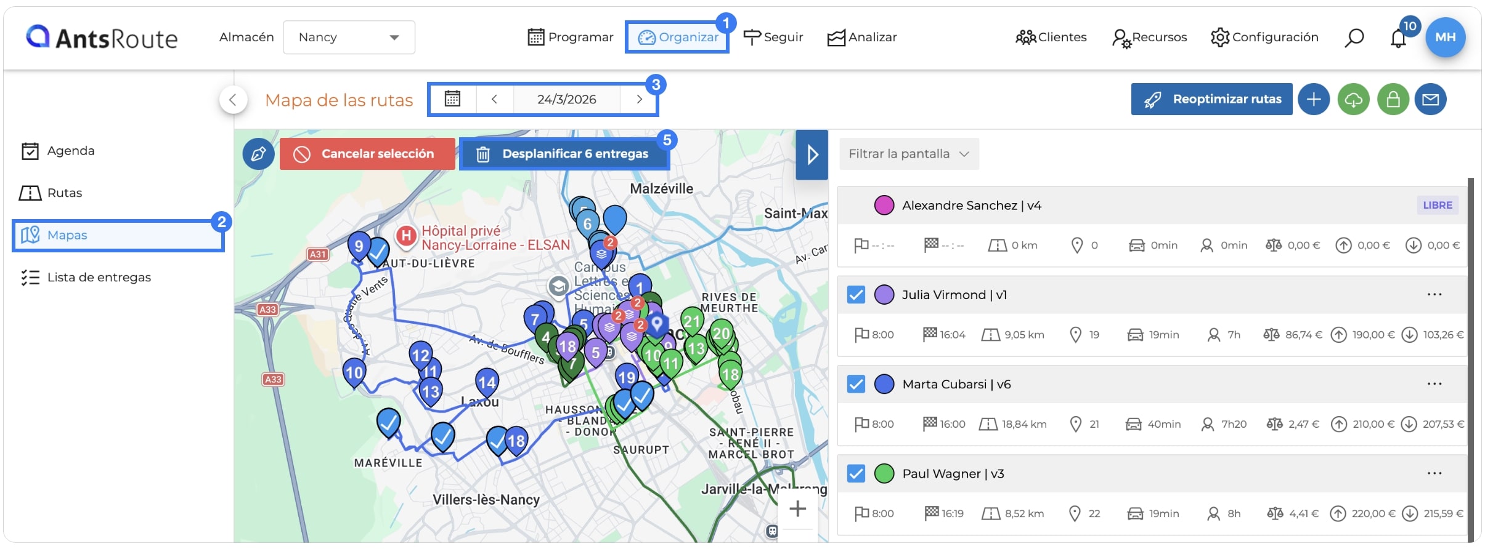Click Desplanificar 6 entregas button
Image resolution: width=1485 pixels, height=549 pixels.
click(564, 154)
